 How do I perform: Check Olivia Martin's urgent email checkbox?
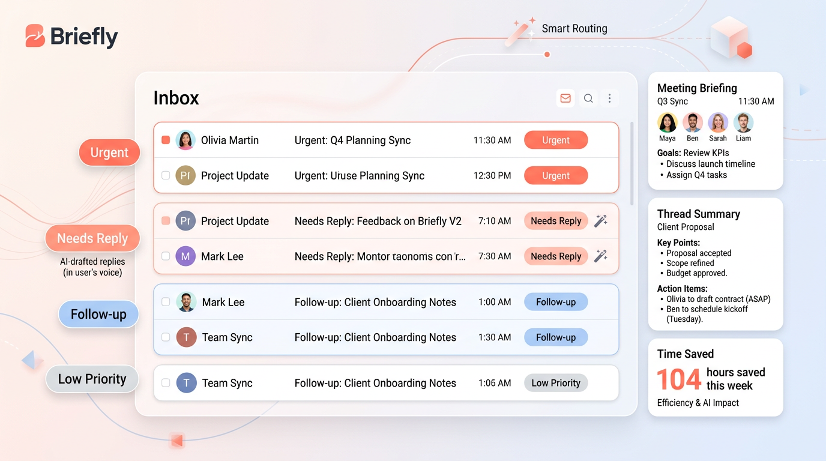point(166,140)
